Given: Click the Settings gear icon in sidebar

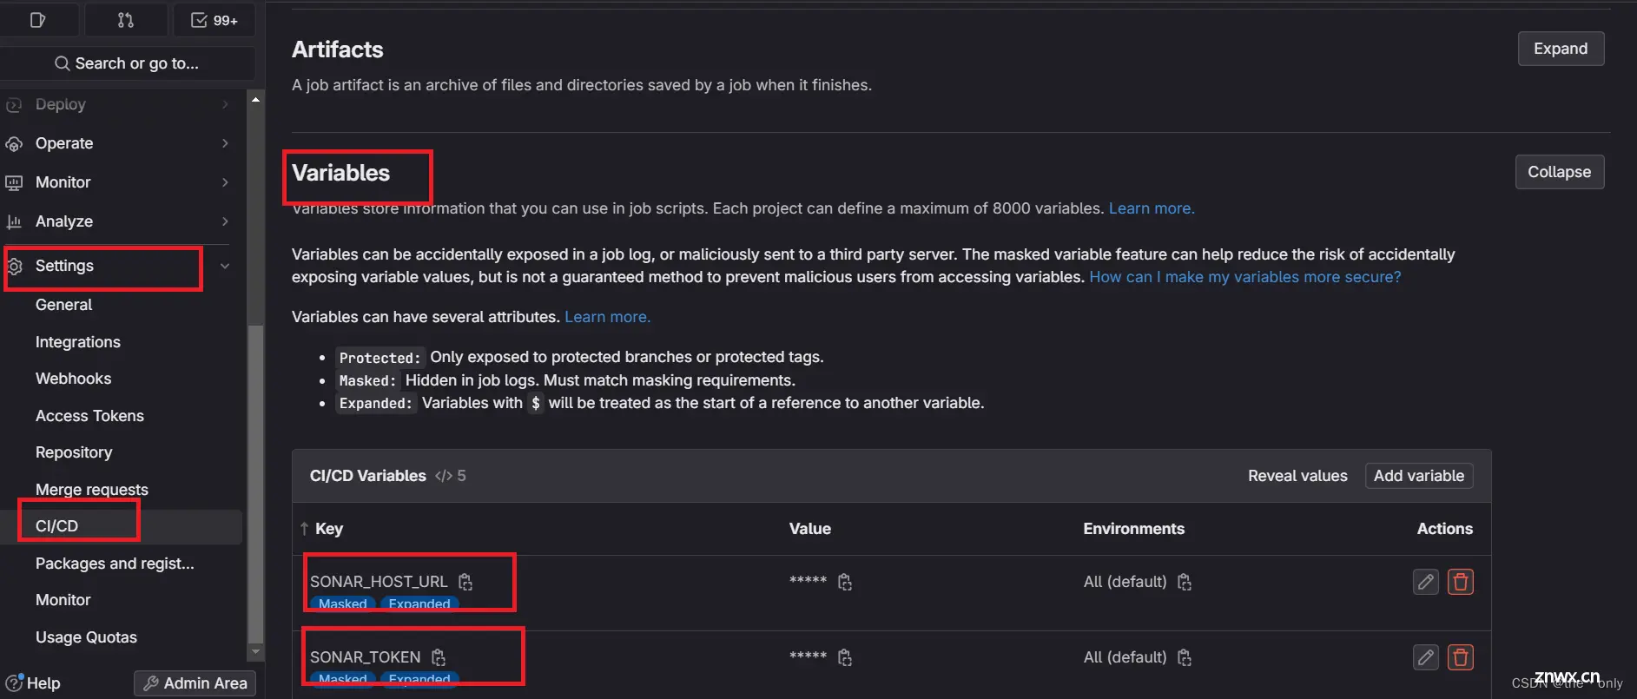Looking at the screenshot, I should pyautogui.click(x=14, y=266).
